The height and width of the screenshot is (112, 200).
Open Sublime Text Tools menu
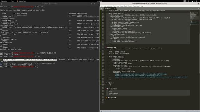point(126,6)
